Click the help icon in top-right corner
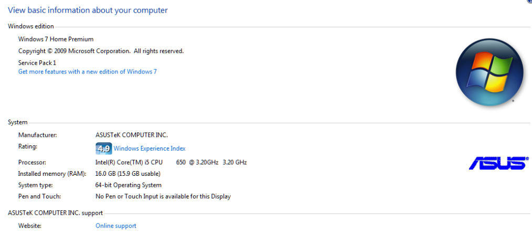Viewport: 532px width, 233px height. click(x=529, y=2)
